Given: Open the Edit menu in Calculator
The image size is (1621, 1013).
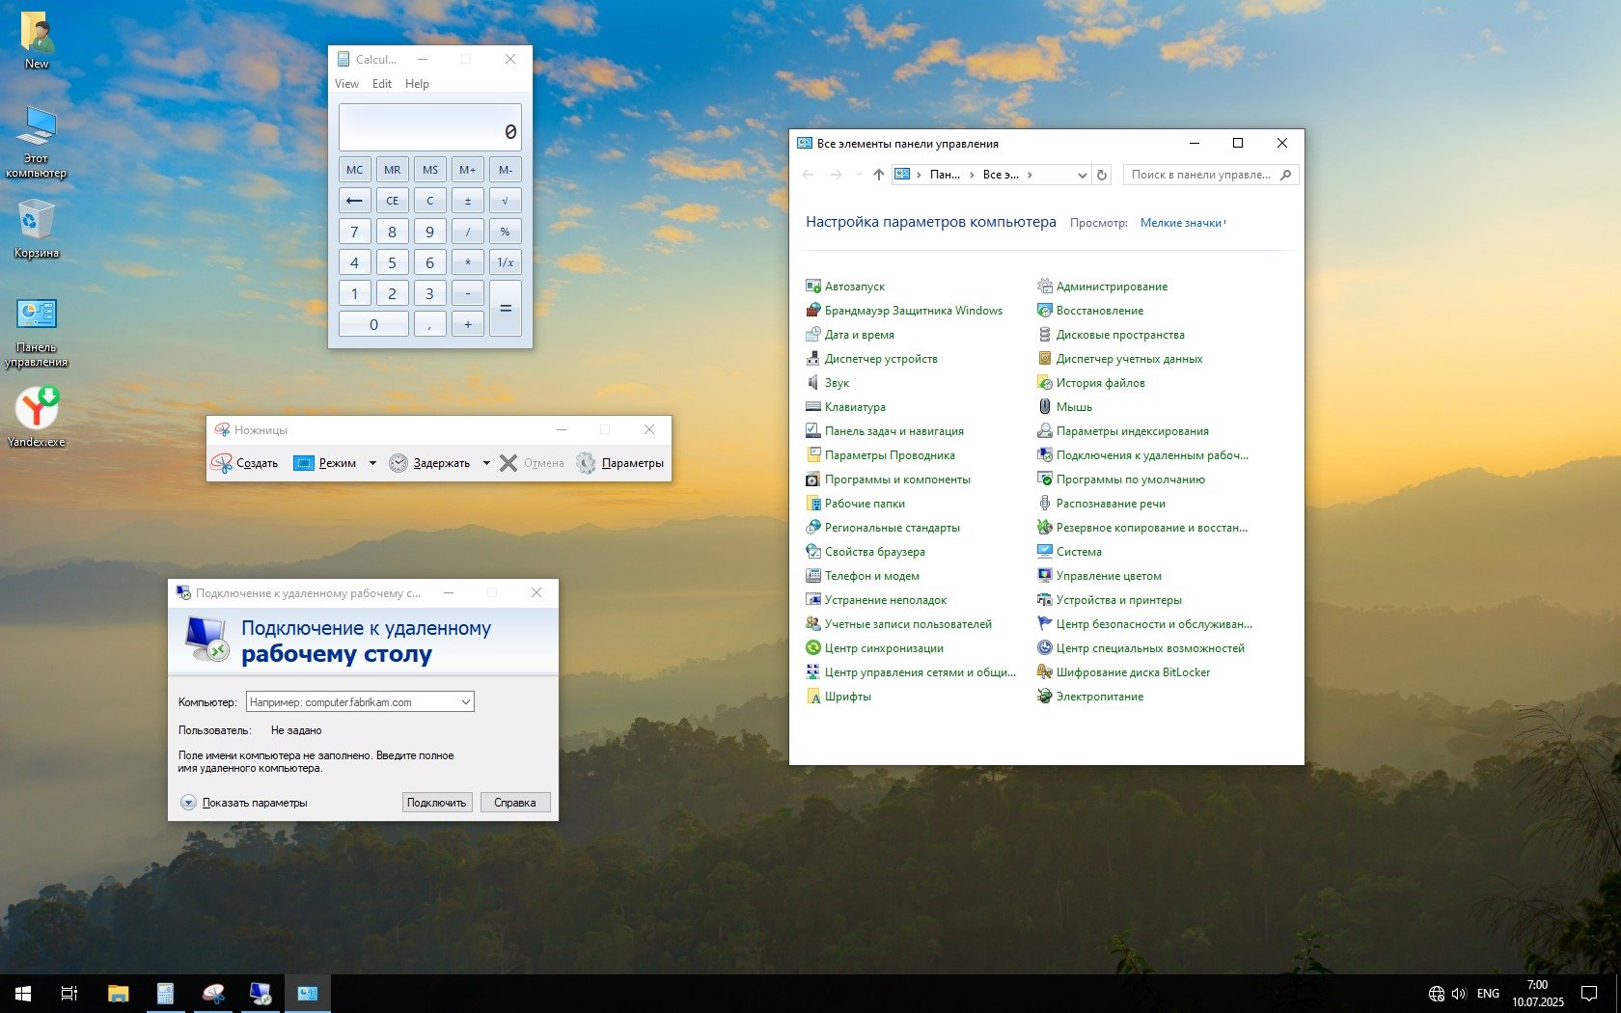Looking at the screenshot, I should pyautogui.click(x=382, y=84).
